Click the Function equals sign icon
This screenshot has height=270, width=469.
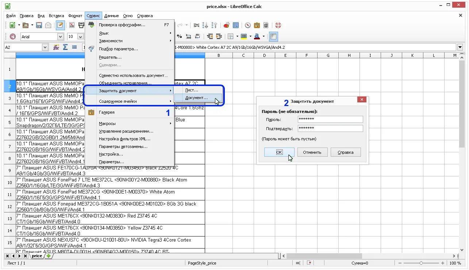pyautogui.click(x=74, y=47)
